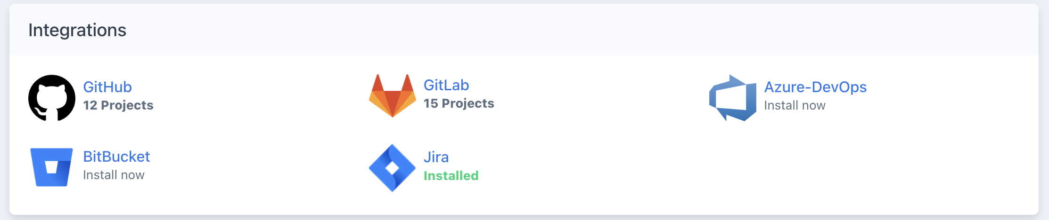Open the Azure-DevOps integration link
1049x220 pixels.
815,87
